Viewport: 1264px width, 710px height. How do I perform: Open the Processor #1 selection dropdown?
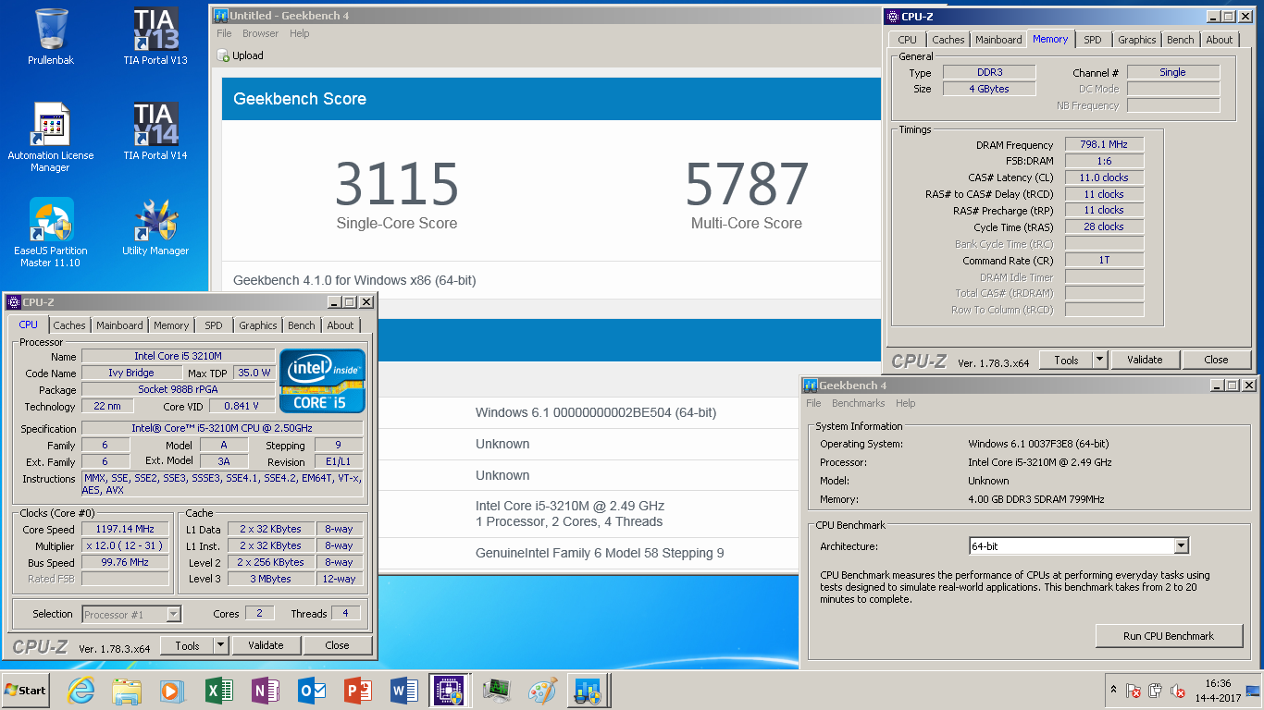pyautogui.click(x=131, y=614)
